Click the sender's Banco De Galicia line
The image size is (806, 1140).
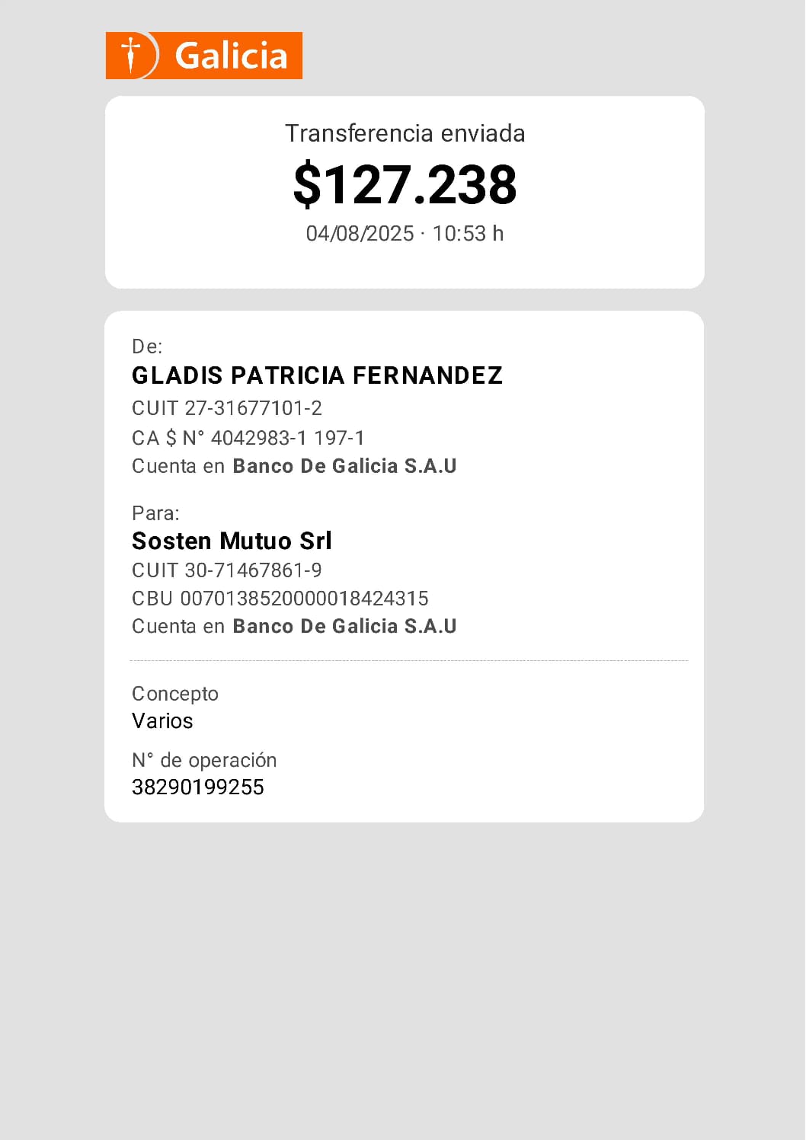pos(294,466)
